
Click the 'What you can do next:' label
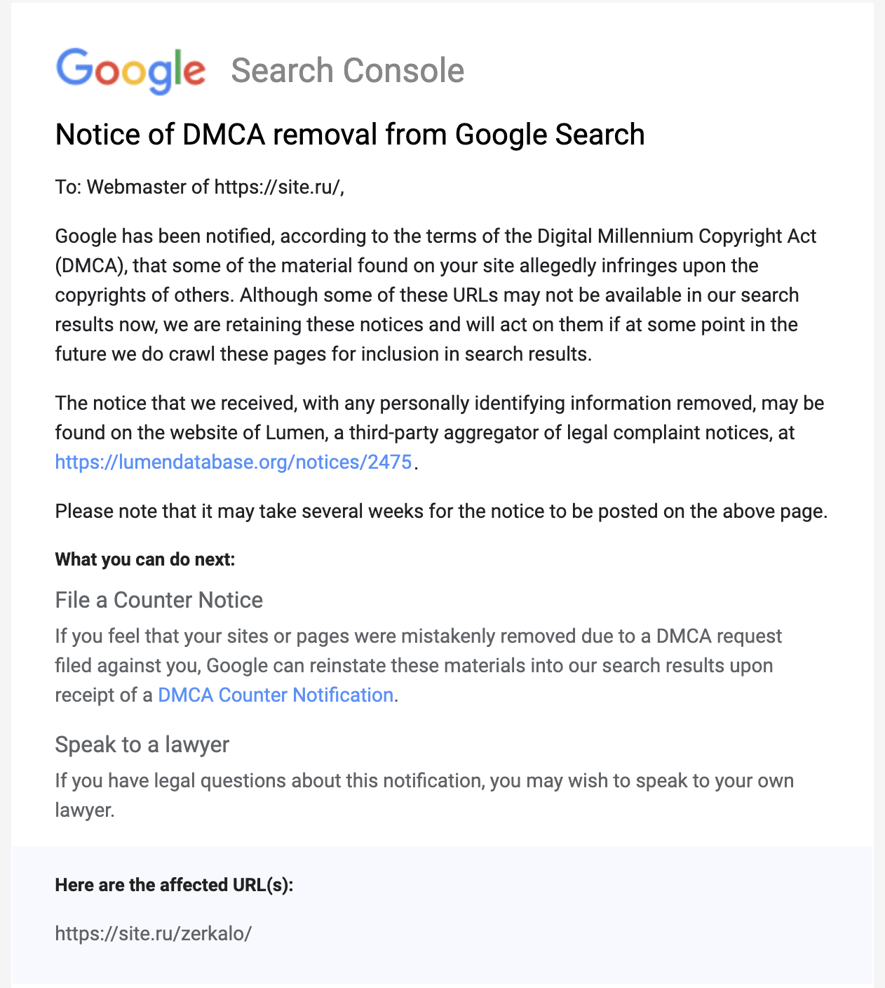(144, 559)
